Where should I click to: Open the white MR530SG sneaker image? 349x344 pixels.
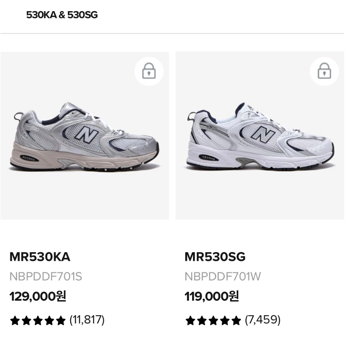(x=260, y=137)
